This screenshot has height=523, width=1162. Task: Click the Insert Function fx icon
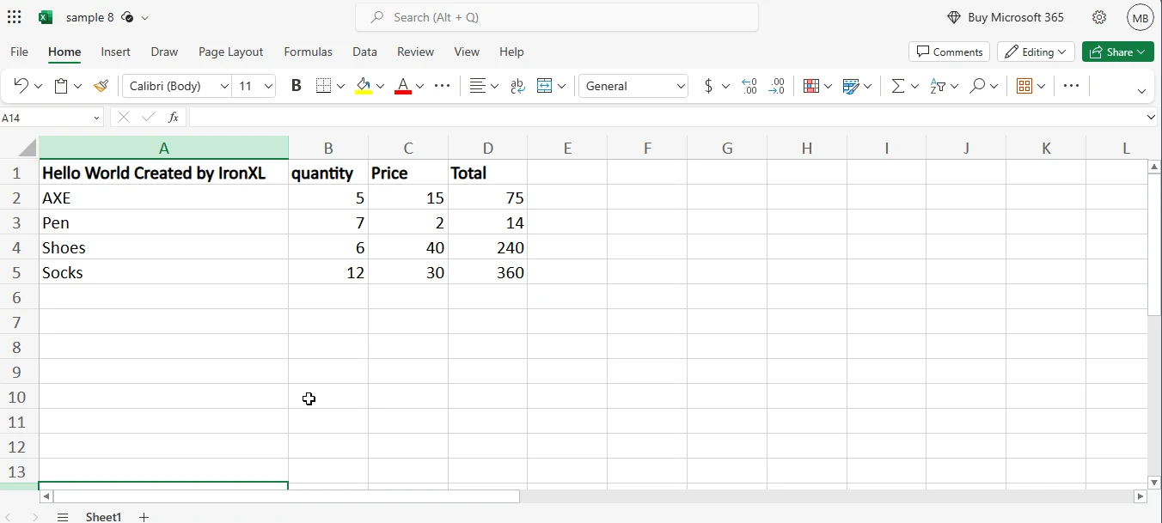click(174, 117)
